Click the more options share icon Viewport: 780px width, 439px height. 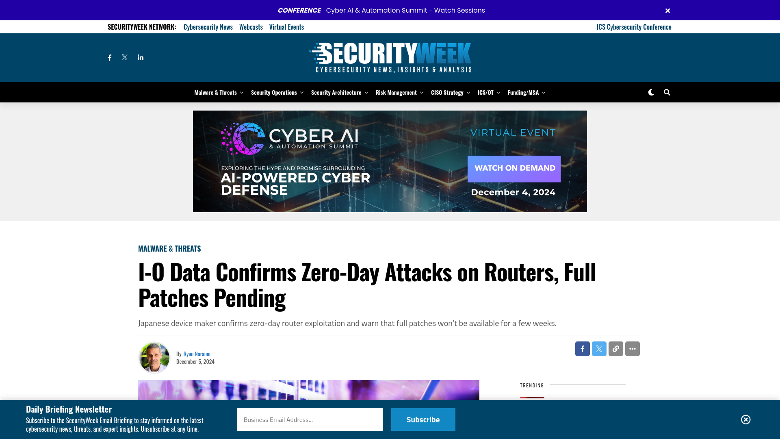[x=632, y=349]
